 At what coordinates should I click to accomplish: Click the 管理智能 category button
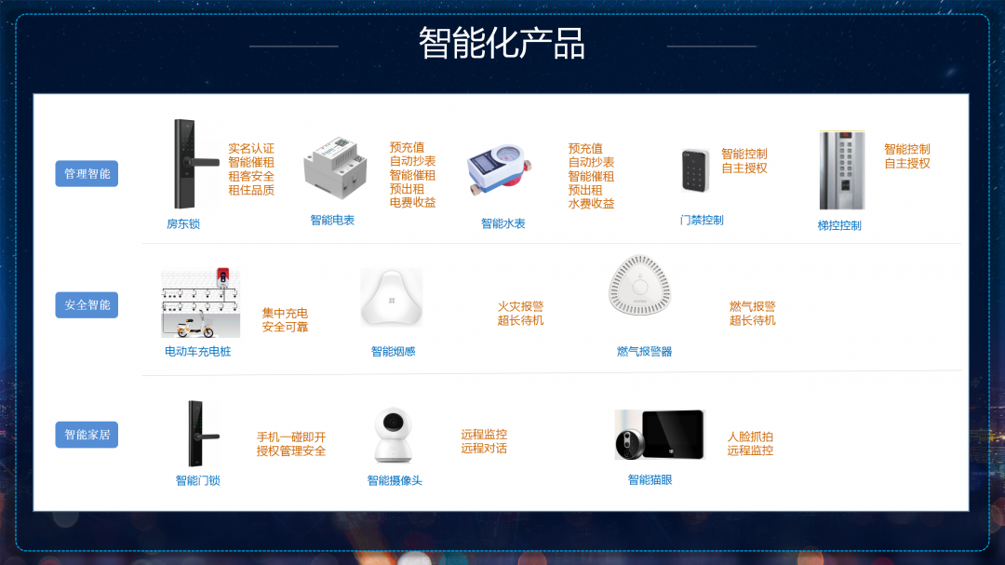tap(87, 174)
